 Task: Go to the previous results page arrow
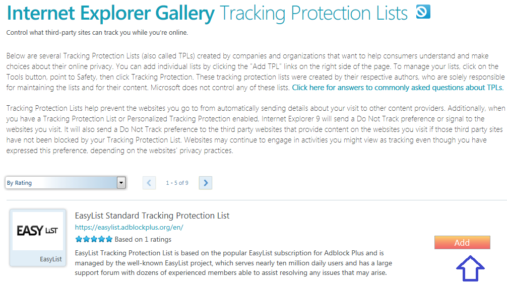[x=149, y=183]
